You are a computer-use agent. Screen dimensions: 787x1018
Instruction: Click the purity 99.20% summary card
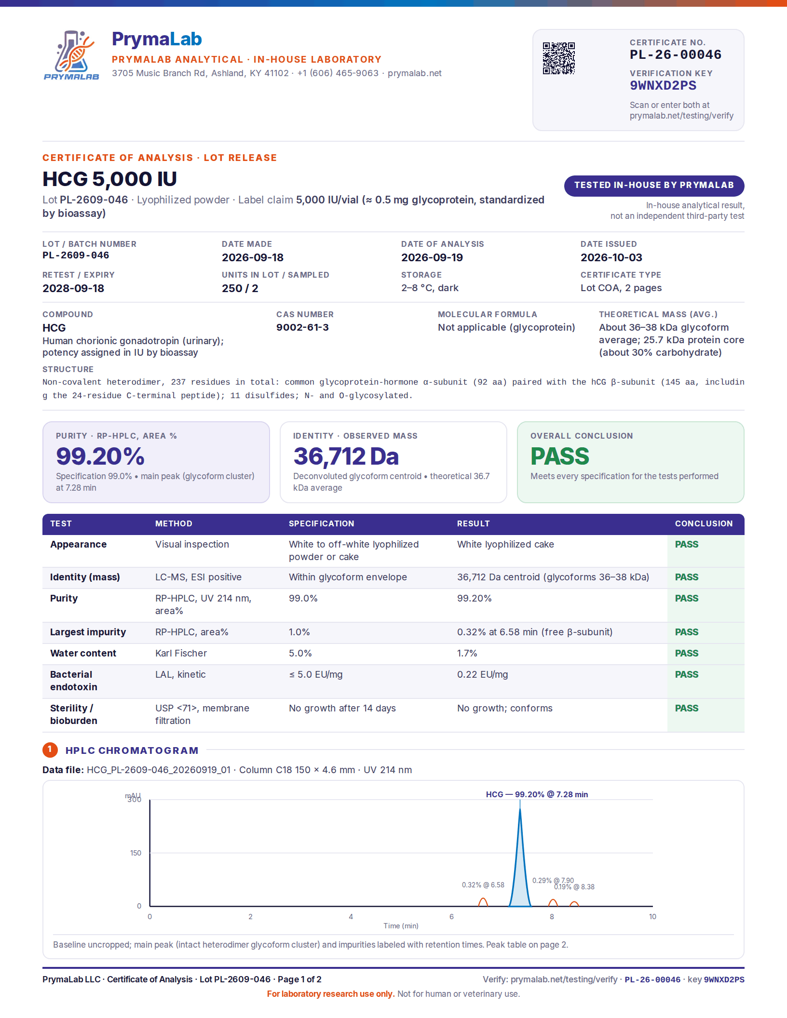tap(156, 462)
